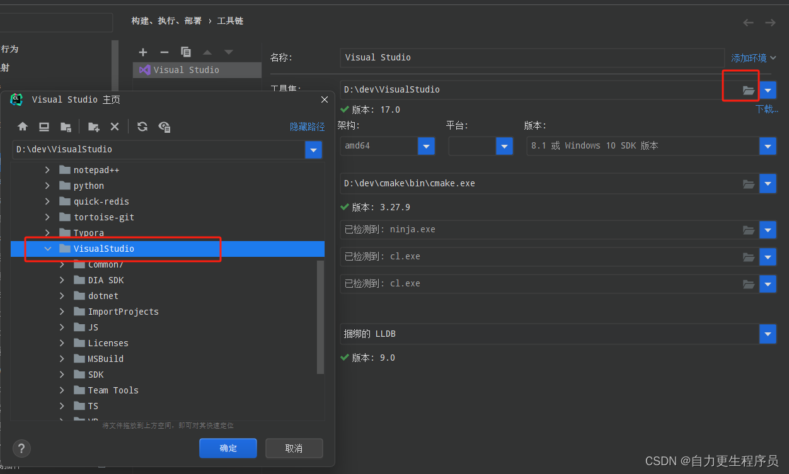
Task: Browse for toolset folder D:\dev\VisualStudio
Action: (748, 90)
